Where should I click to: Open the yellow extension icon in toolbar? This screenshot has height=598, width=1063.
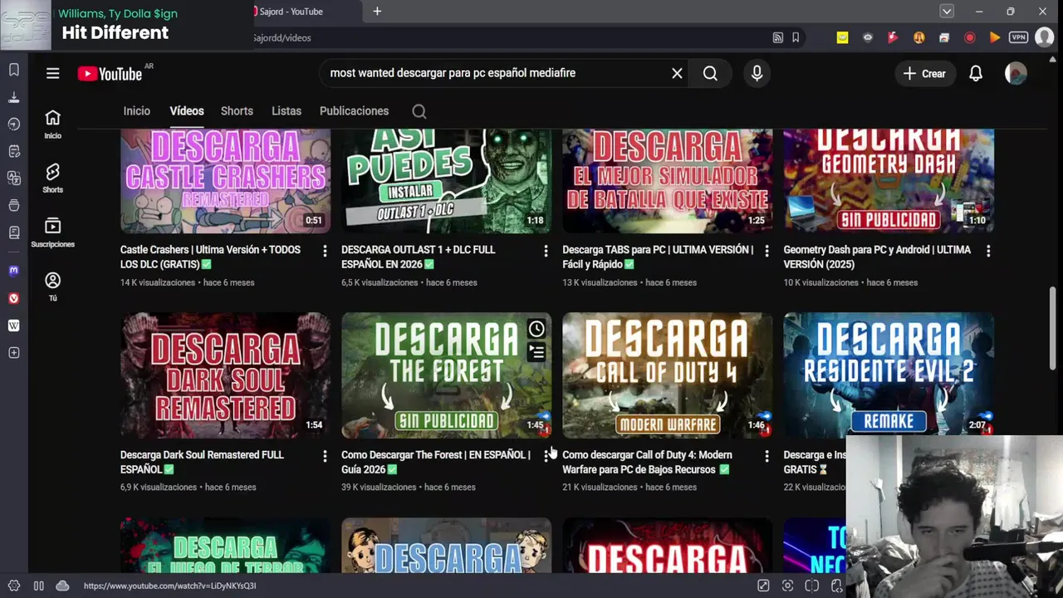click(x=842, y=37)
